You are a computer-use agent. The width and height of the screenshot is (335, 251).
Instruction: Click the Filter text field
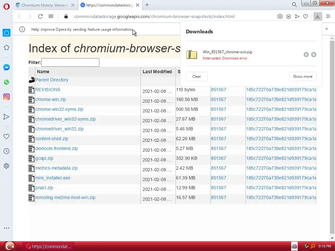[70, 62]
